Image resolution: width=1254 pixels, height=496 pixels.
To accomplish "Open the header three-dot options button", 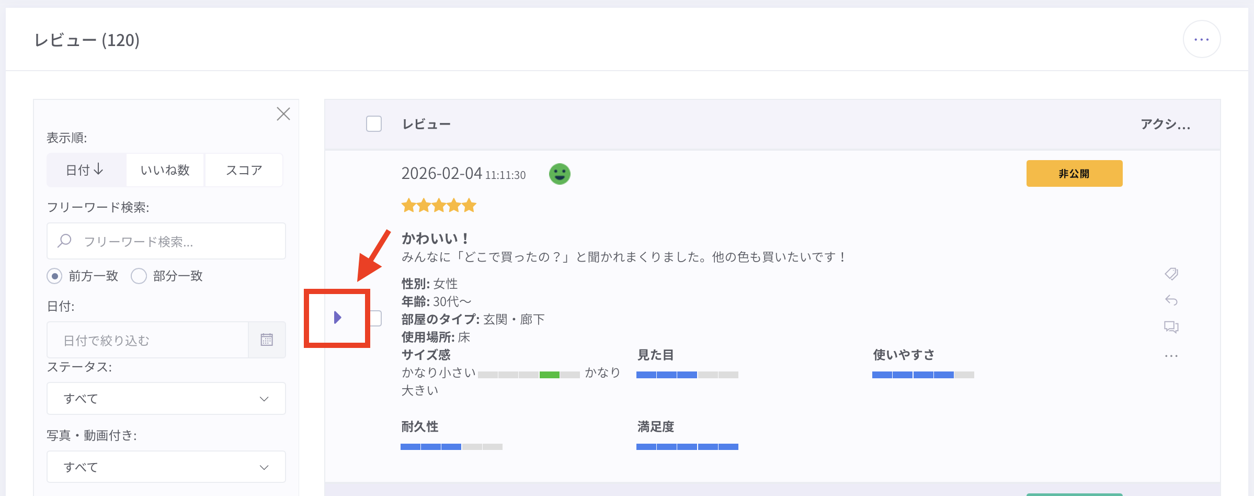I will pos(1201,40).
